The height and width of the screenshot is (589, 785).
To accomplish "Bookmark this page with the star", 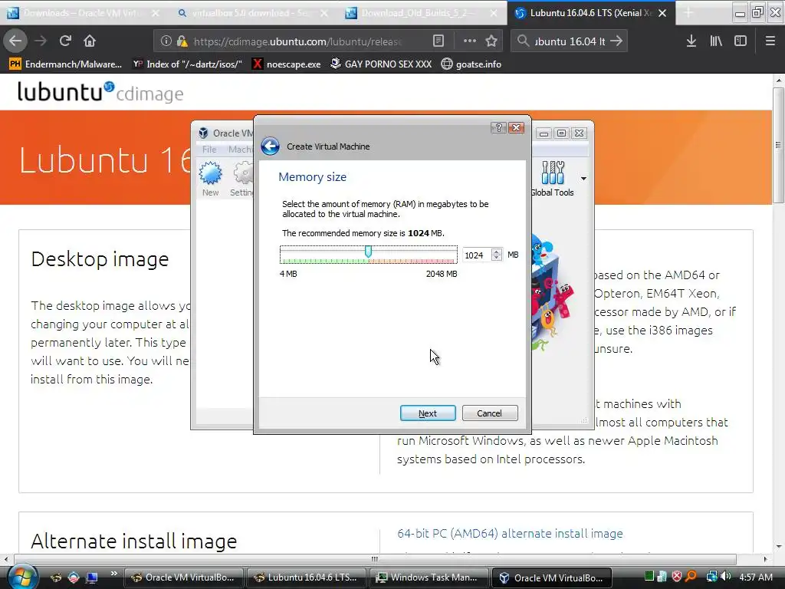I will [491, 41].
